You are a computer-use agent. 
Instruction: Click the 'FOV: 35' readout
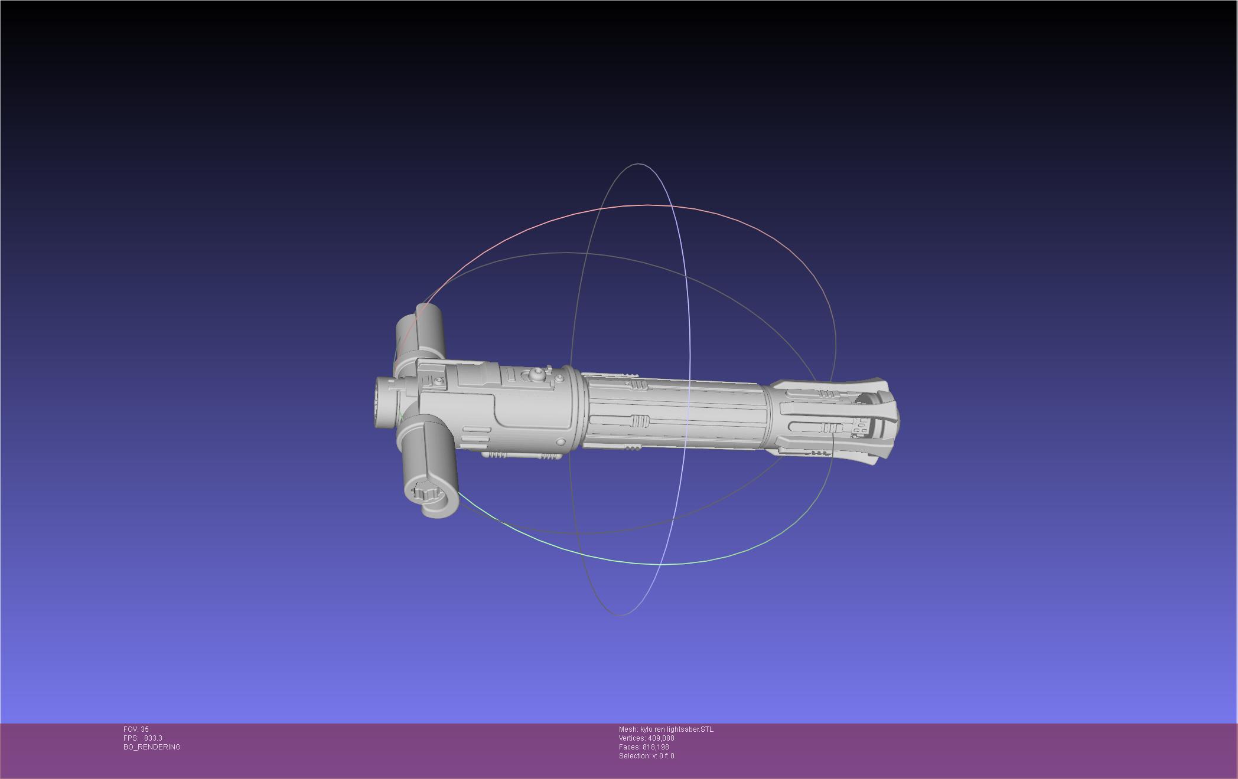tap(136, 729)
